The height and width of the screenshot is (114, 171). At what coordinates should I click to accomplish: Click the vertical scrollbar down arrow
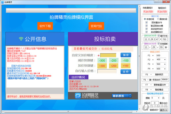[x=139, y=109]
